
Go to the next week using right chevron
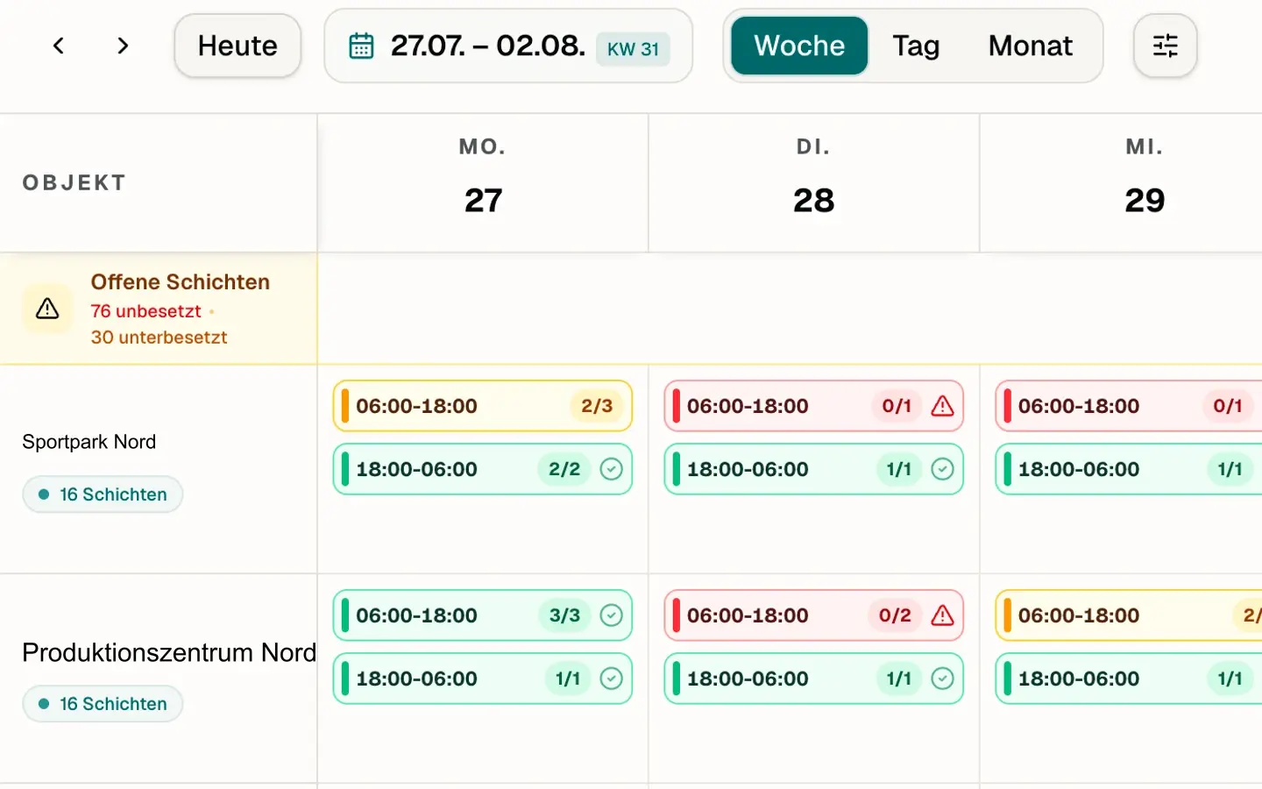[x=123, y=46]
